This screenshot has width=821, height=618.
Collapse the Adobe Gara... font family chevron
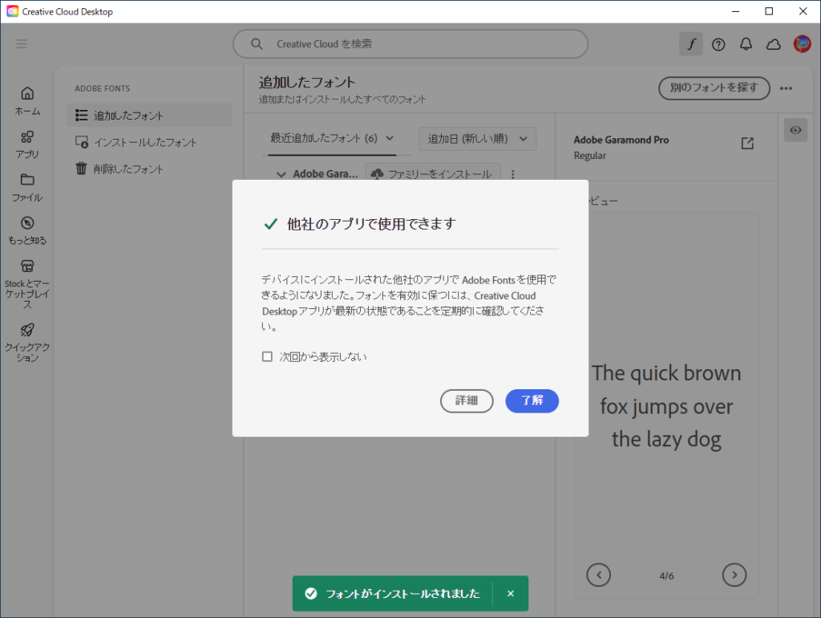tap(281, 174)
